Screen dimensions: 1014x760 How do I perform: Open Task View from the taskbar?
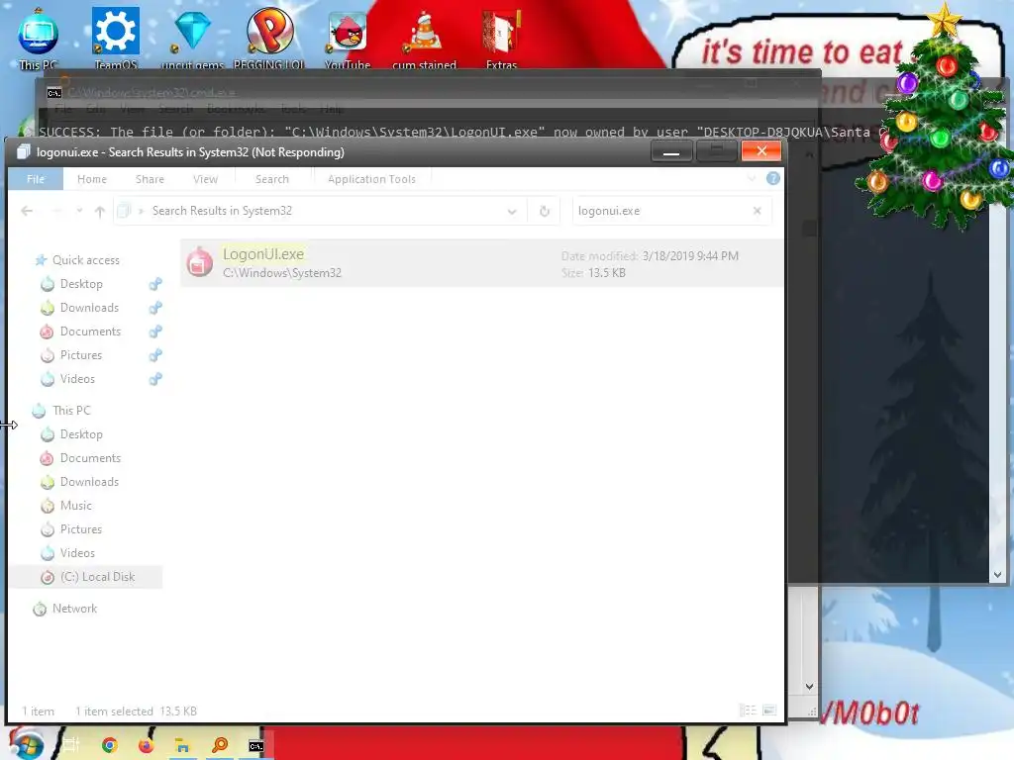pos(70,745)
